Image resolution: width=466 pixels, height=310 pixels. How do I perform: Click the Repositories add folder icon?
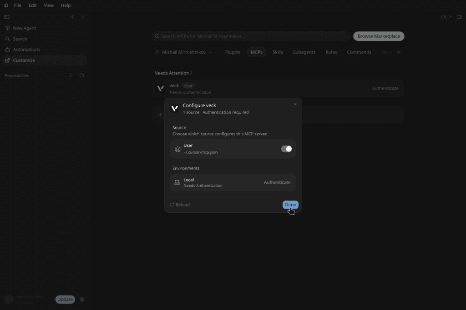pyautogui.click(x=82, y=75)
